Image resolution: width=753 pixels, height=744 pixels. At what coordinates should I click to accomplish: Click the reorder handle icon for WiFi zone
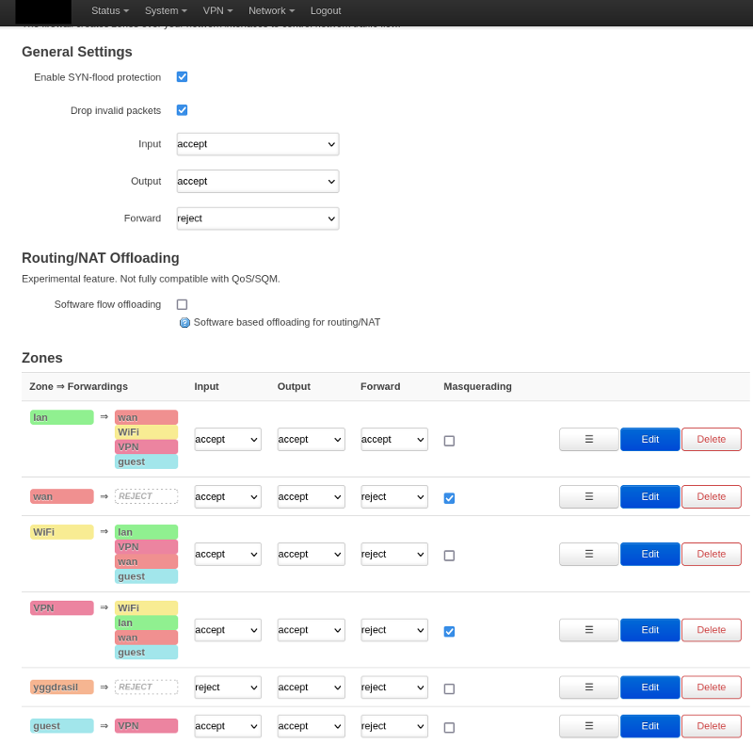[x=589, y=554]
